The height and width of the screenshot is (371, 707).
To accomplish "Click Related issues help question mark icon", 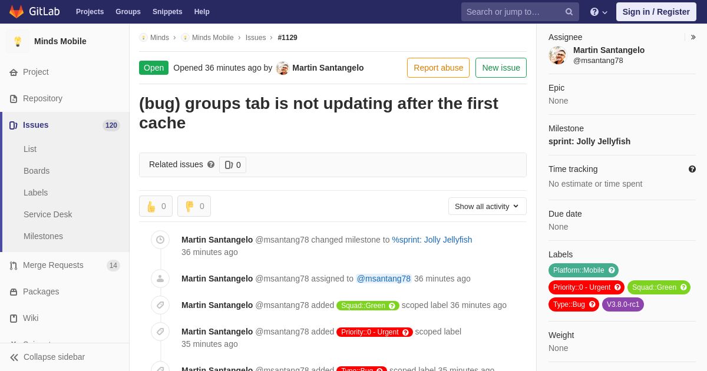I will point(211,165).
